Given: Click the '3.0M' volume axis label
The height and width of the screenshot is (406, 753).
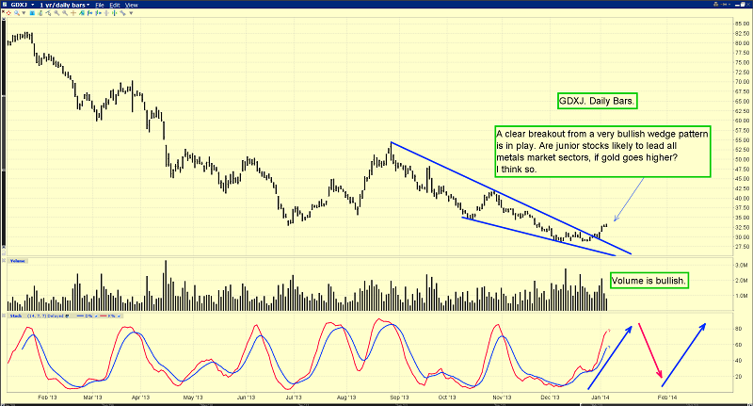Looking at the screenshot, I should (742, 266).
